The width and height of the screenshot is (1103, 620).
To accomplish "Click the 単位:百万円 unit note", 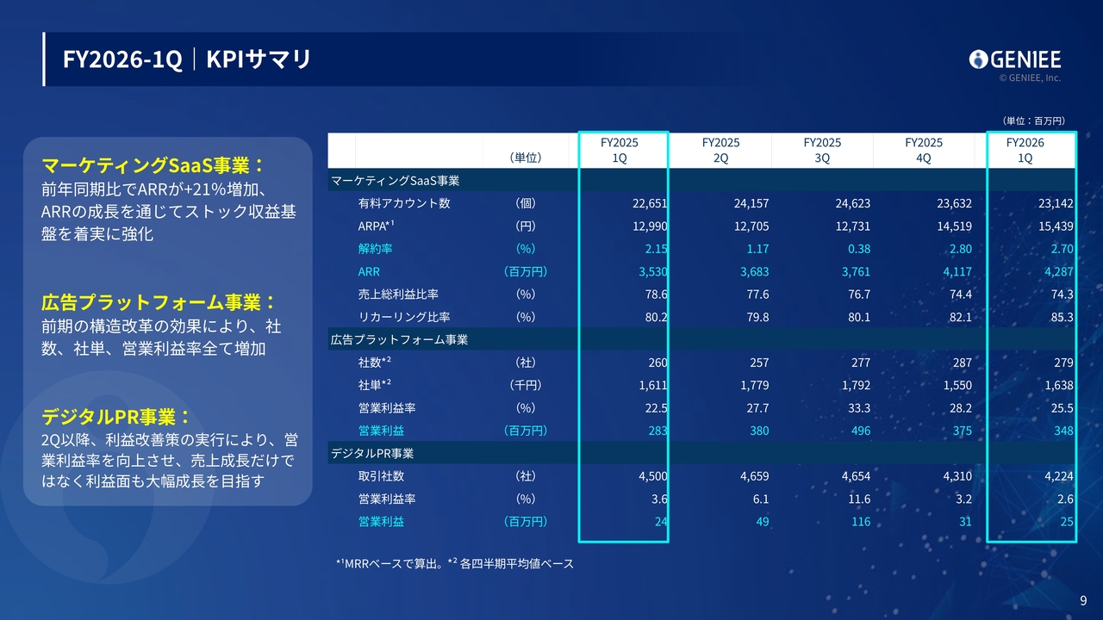I will 1034,121.
